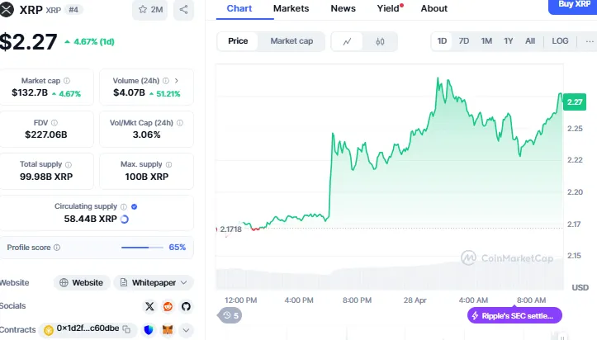Add XRP to watchlist via star button
The image size is (597, 340).
149,10
